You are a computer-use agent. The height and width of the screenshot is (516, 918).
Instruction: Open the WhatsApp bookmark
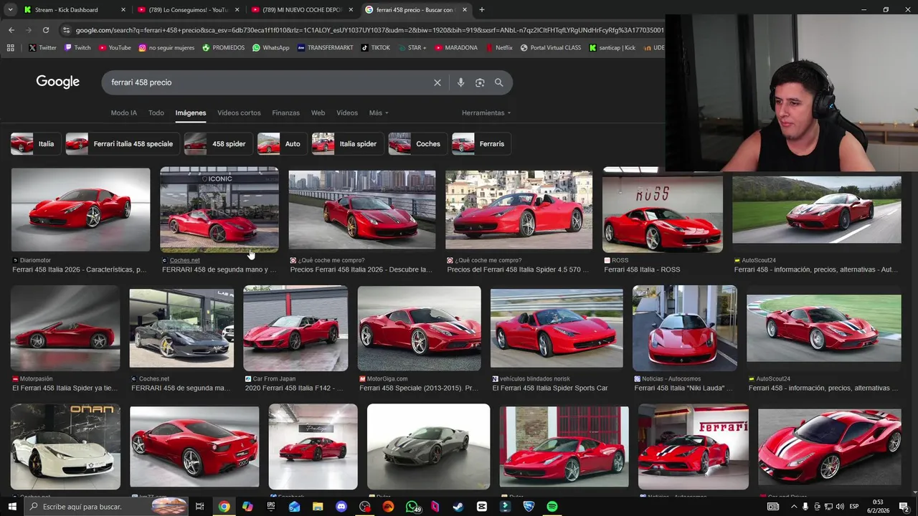(271, 48)
